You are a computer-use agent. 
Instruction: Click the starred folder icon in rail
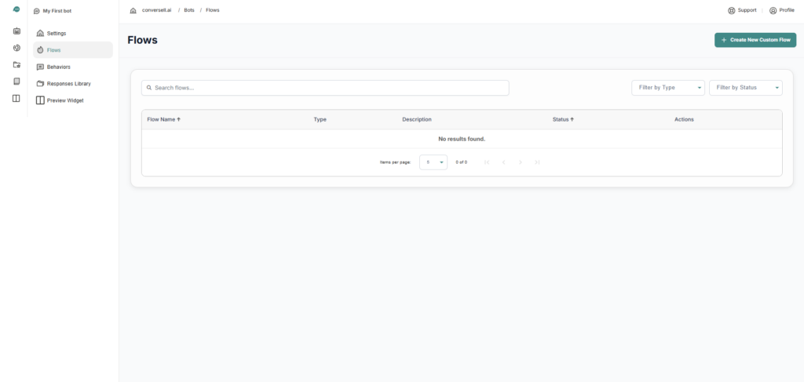(x=16, y=64)
